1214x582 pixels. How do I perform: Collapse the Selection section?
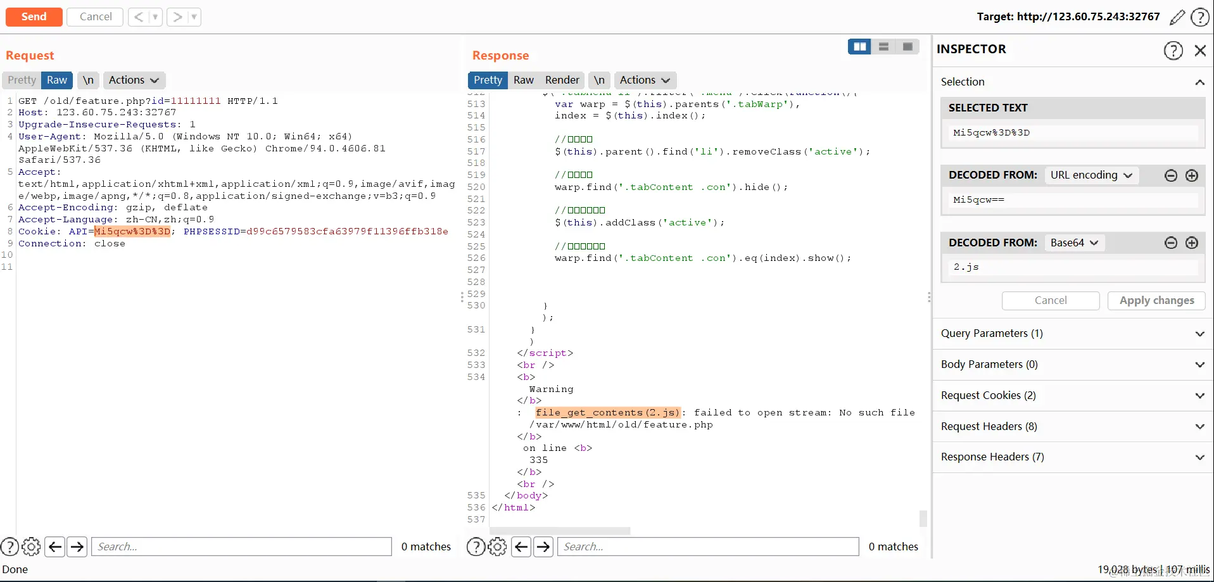(x=1199, y=82)
